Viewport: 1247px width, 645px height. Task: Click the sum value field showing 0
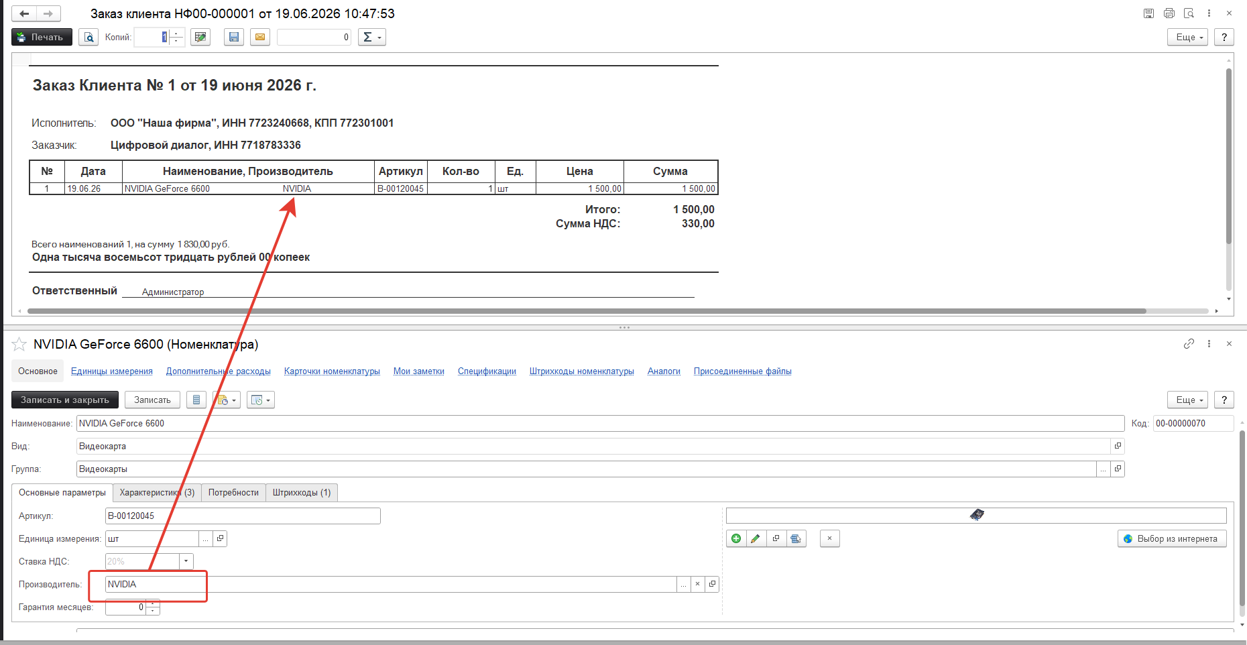(x=314, y=37)
